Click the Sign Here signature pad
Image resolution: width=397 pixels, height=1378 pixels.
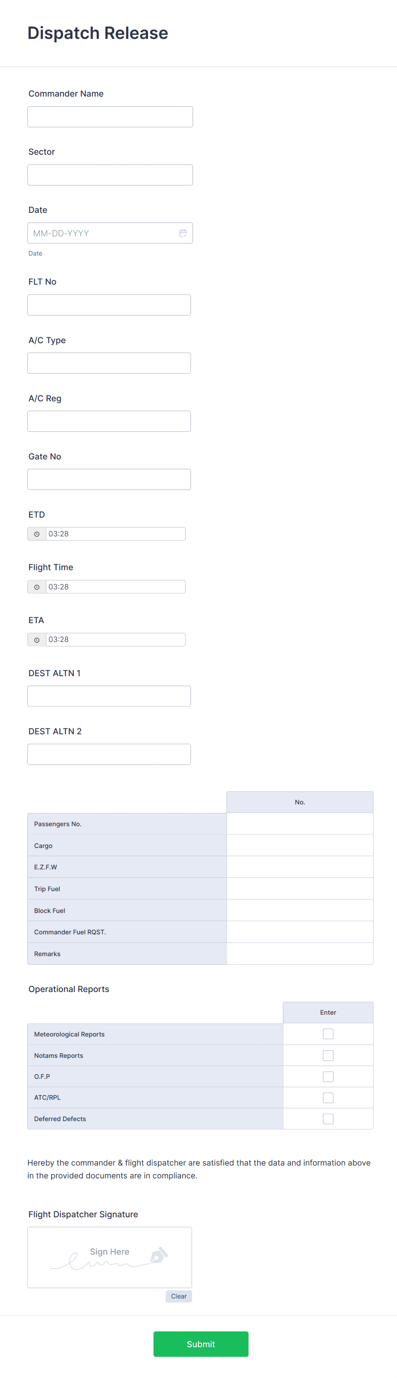(x=109, y=1257)
